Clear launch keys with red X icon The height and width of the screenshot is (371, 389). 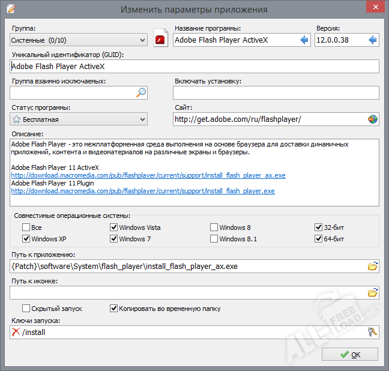(16, 332)
